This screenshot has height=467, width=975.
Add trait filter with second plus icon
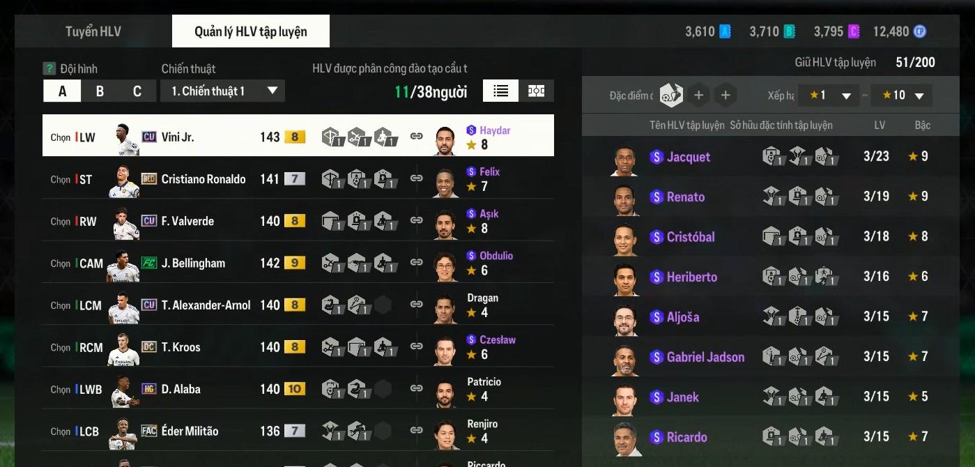click(725, 95)
